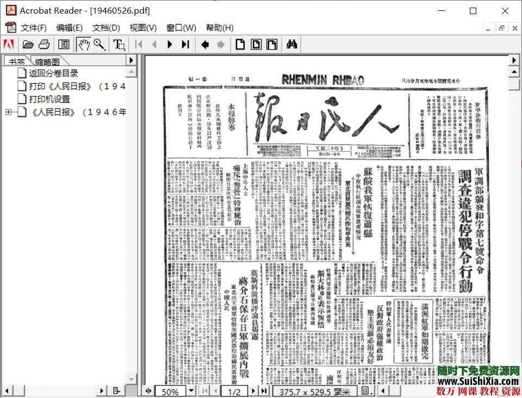The width and height of the screenshot is (522, 398).
Task: Switch to Fit Page view icon
Action: coord(255,45)
